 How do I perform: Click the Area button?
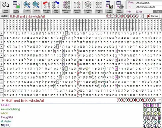tap(158, 11)
